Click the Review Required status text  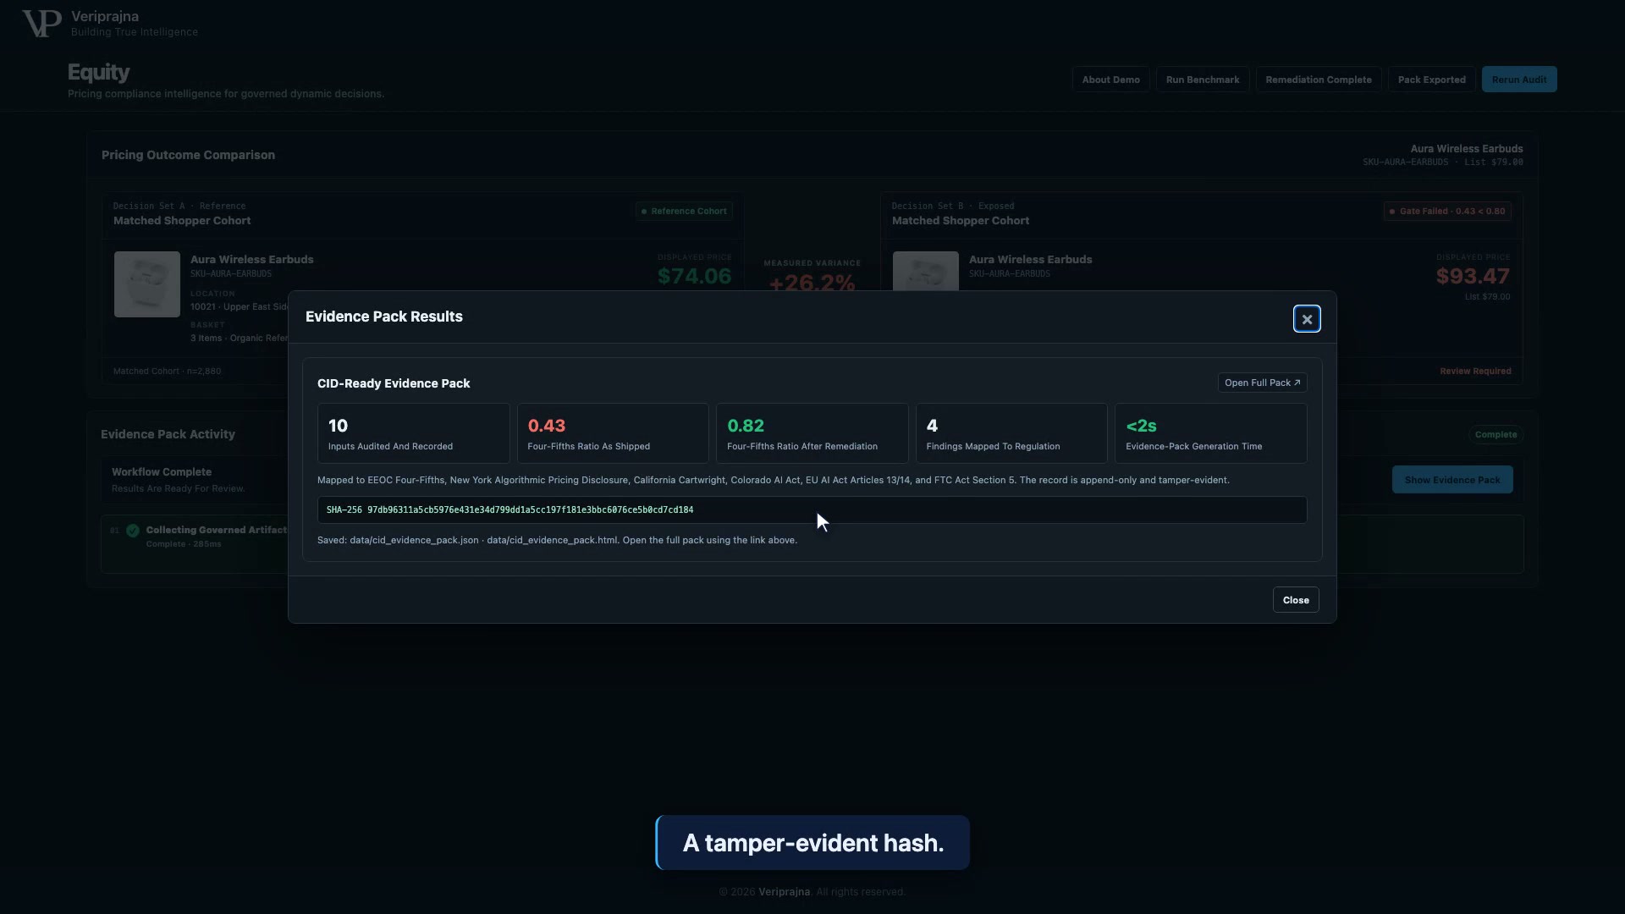tap(1475, 371)
